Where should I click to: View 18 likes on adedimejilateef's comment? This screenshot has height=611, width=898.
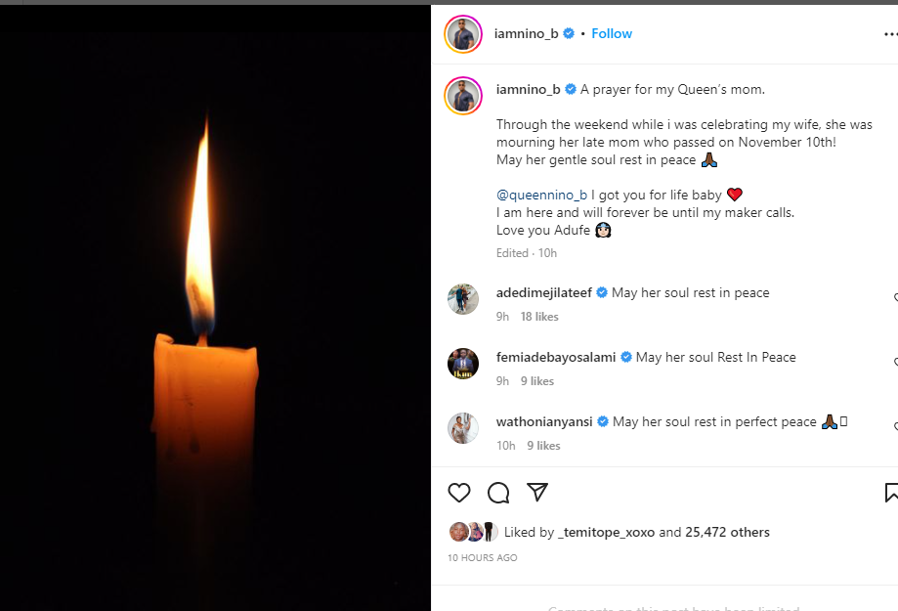click(539, 317)
